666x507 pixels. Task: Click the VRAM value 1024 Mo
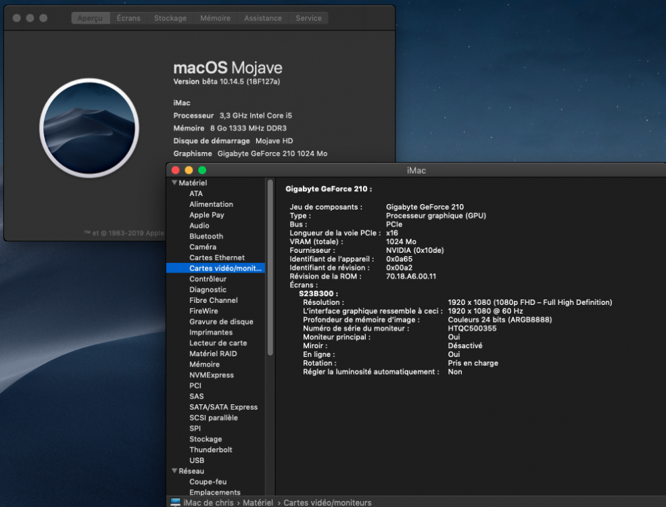coord(401,241)
